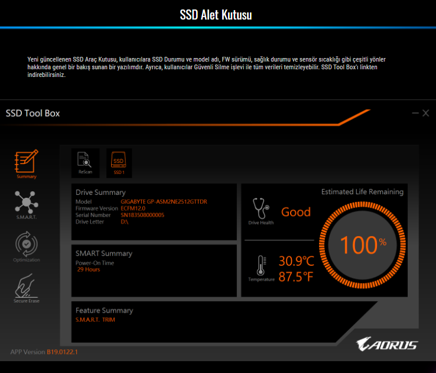Select the SSD 1 drive icon
The height and width of the screenshot is (373, 436).
(x=119, y=162)
